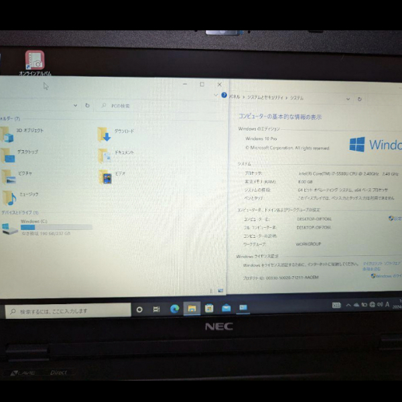This screenshot has height=402, width=402.
Task: Select the Windows (C:) drive
Action: click(47, 227)
